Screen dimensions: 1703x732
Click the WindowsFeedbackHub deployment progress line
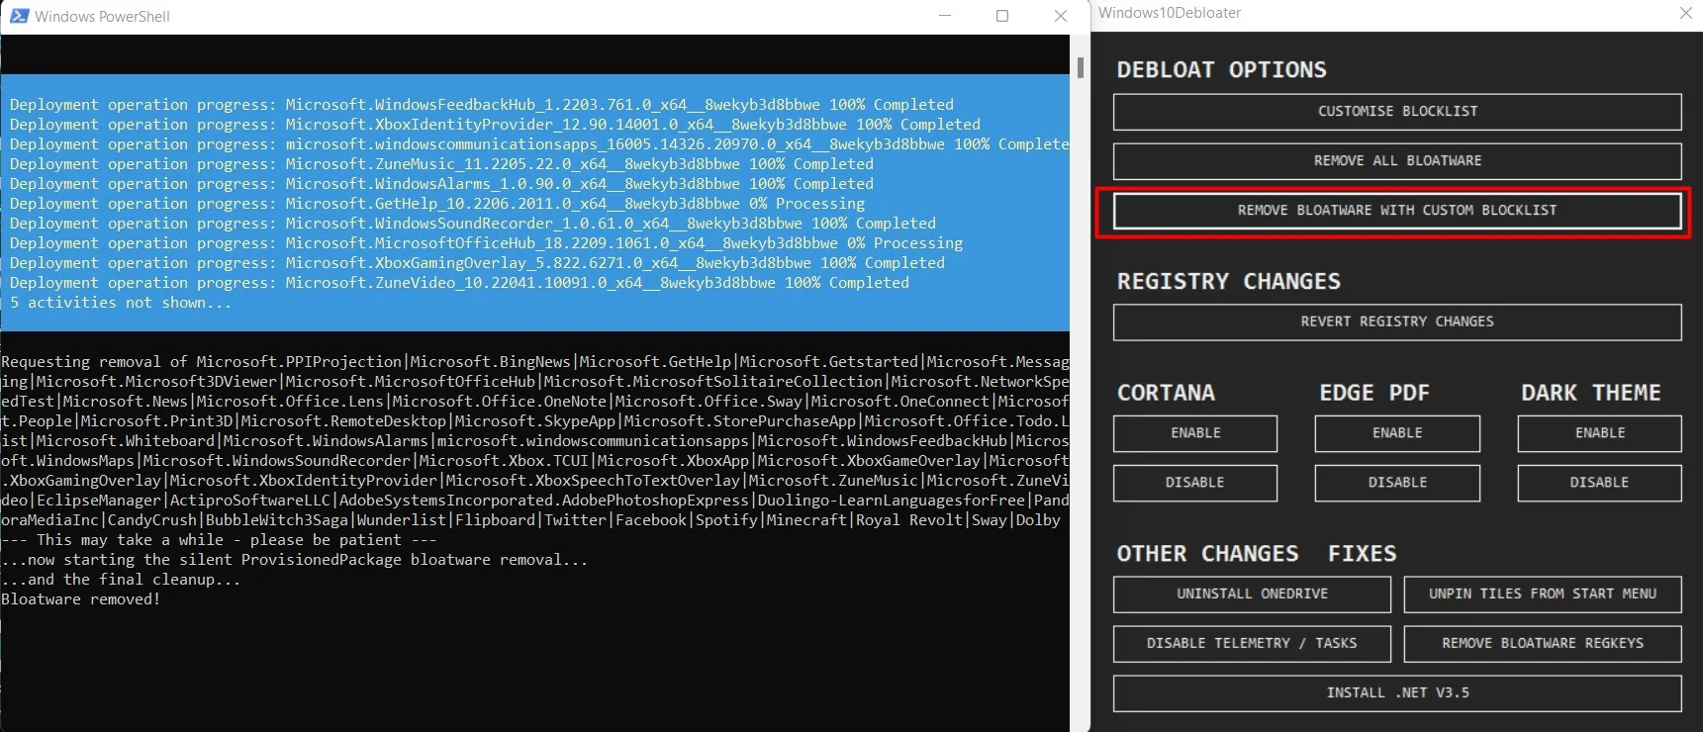point(482,105)
